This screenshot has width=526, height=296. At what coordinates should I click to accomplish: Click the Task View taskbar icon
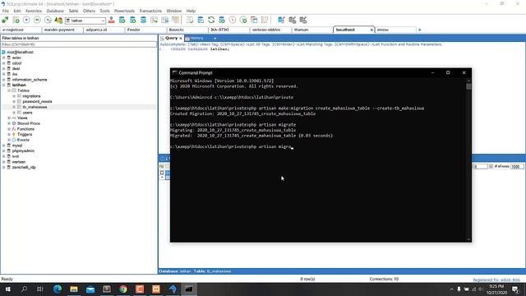pyautogui.click(x=40, y=289)
